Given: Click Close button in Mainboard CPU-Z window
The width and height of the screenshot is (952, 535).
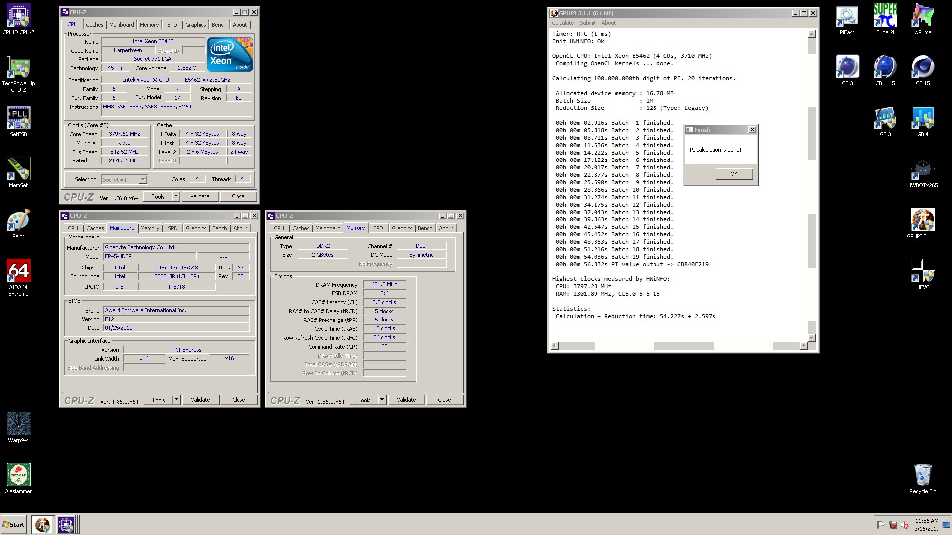Looking at the screenshot, I should 238,400.
